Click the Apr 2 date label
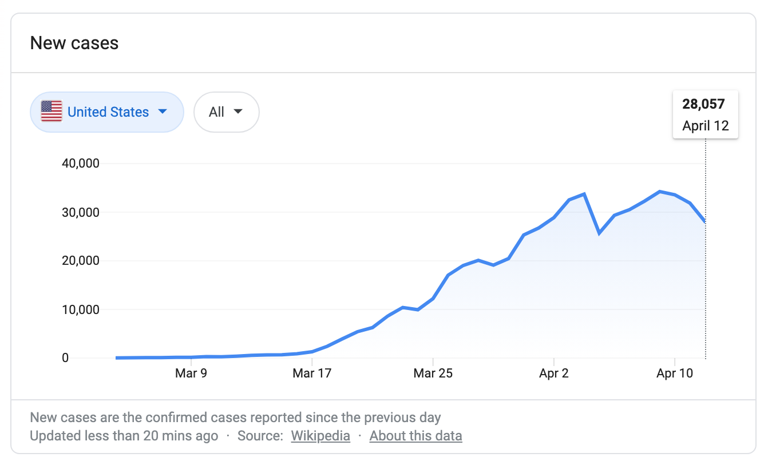Image resolution: width=768 pixels, height=461 pixels. coord(554,374)
